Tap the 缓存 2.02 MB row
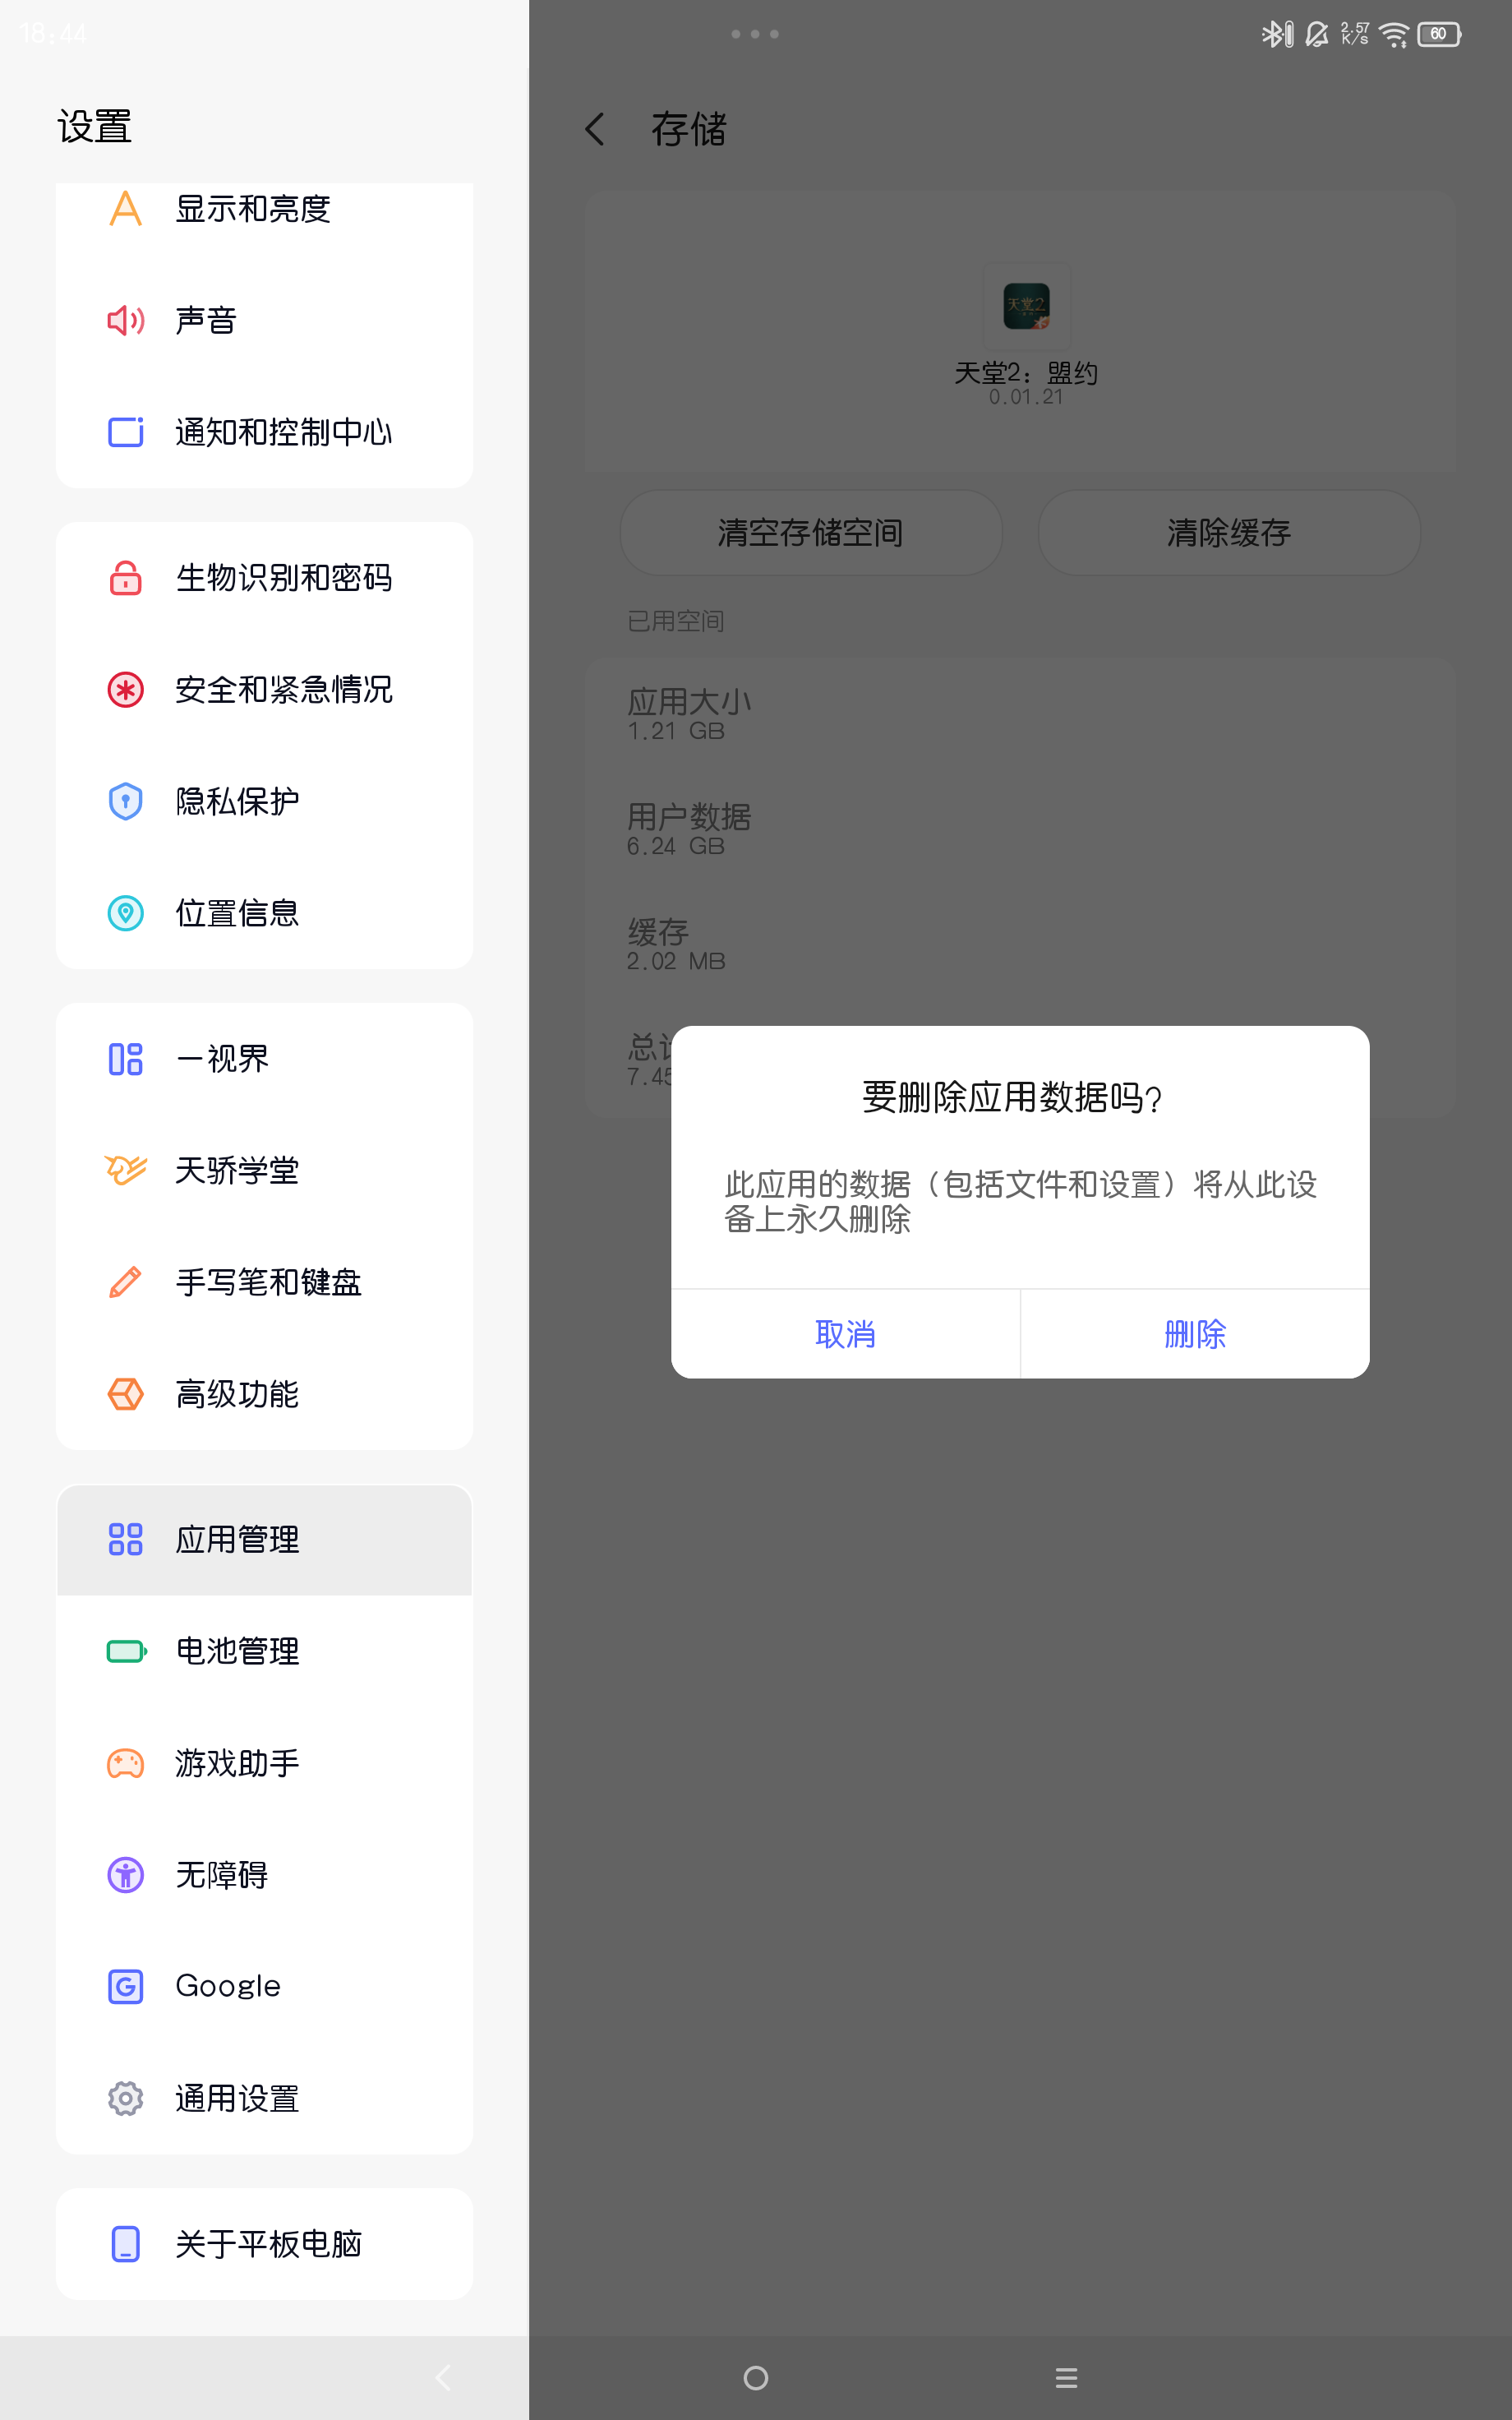1512x2420 pixels. [x=1020, y=944]
